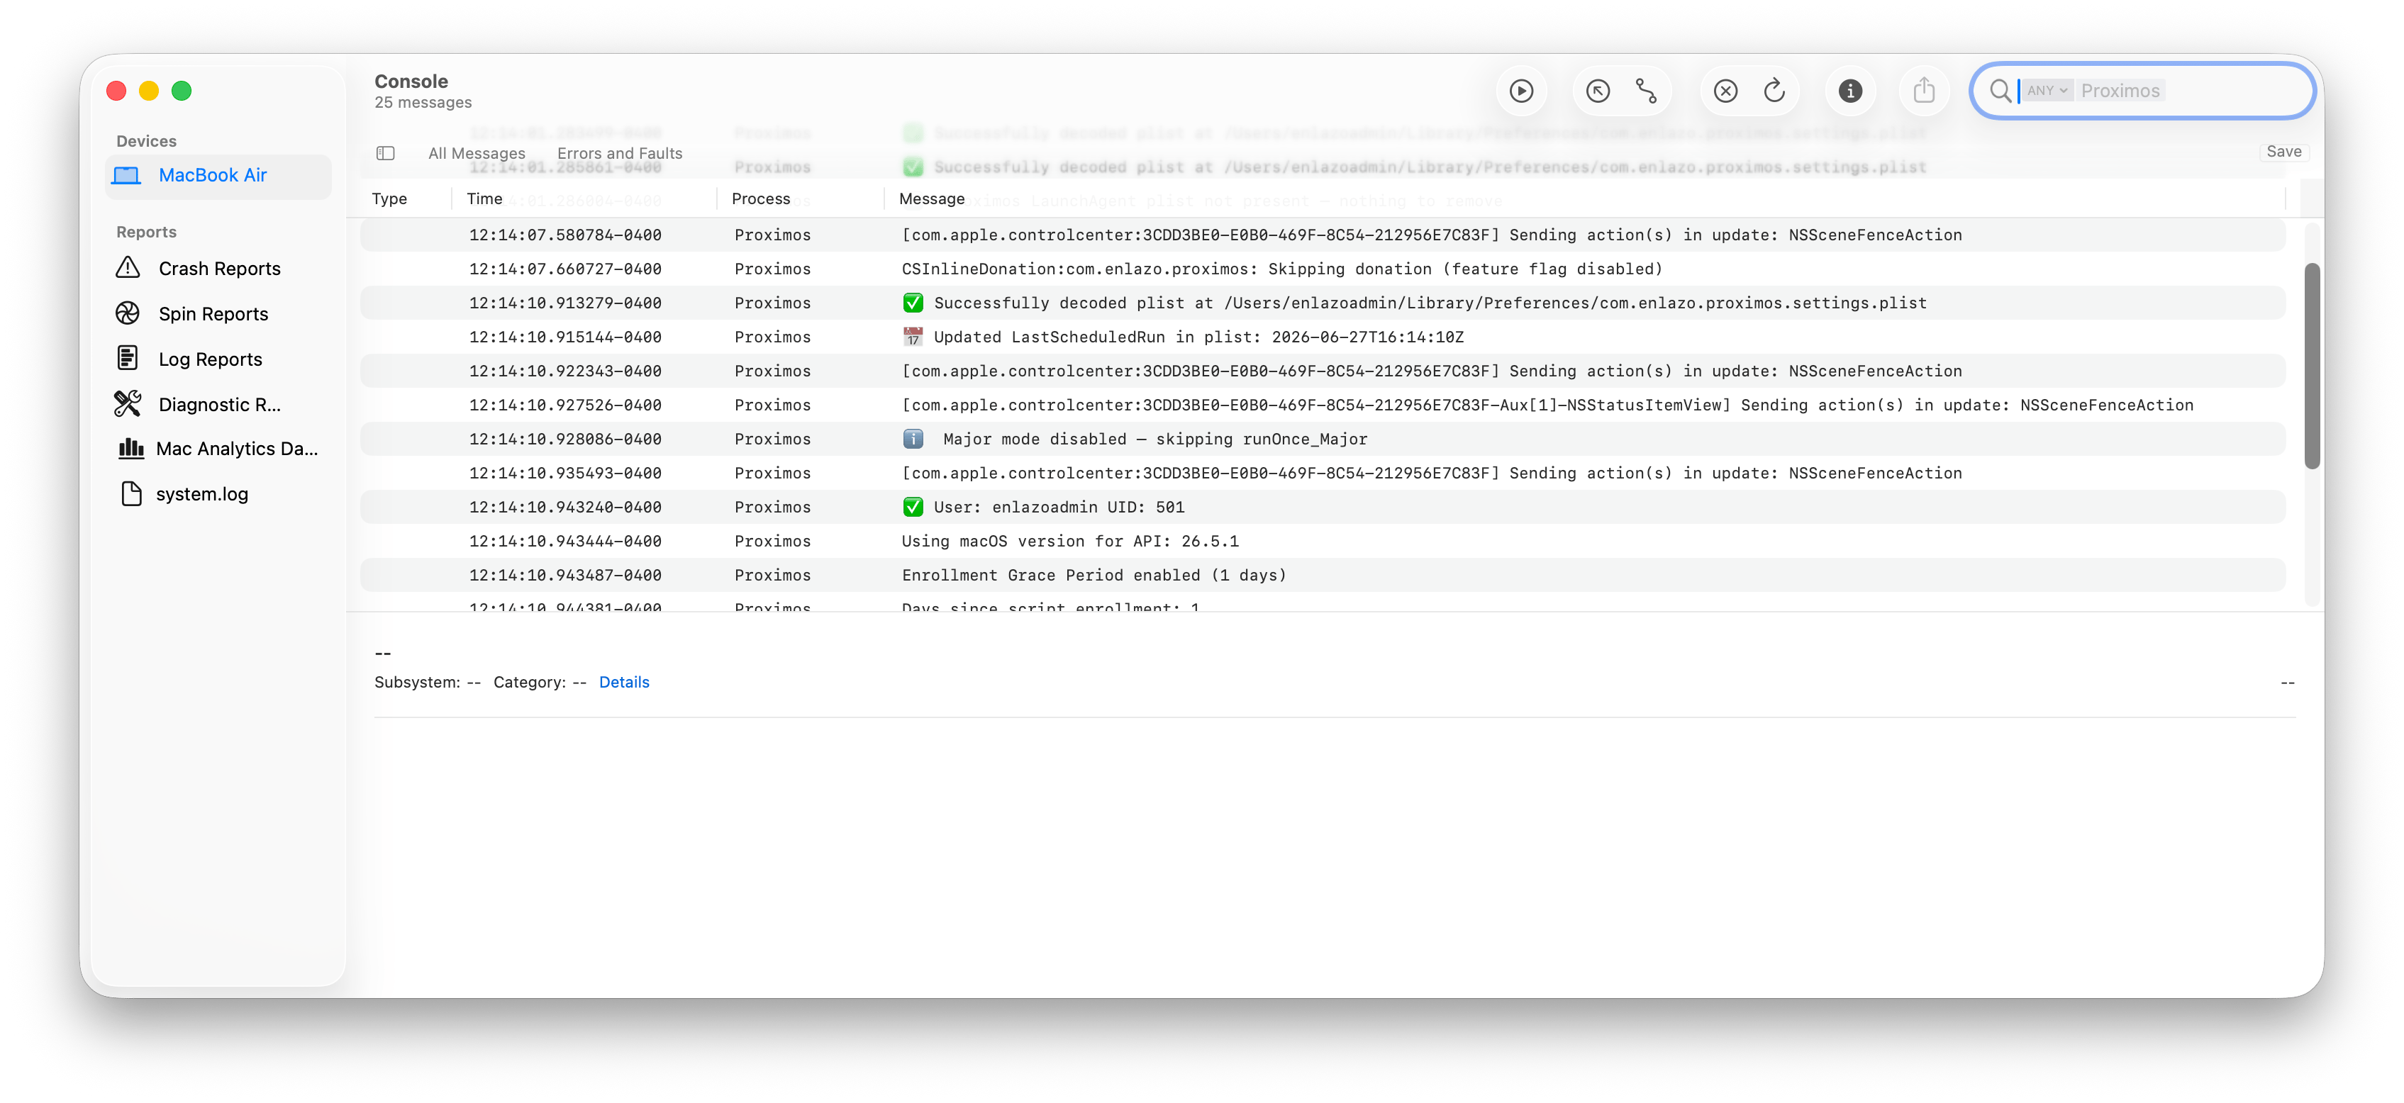Select the Updated LastScheduledRun message

pos(1323,337)
